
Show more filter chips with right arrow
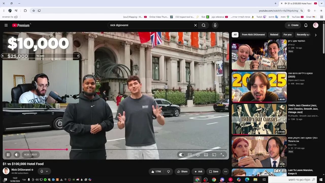[316, 35]
